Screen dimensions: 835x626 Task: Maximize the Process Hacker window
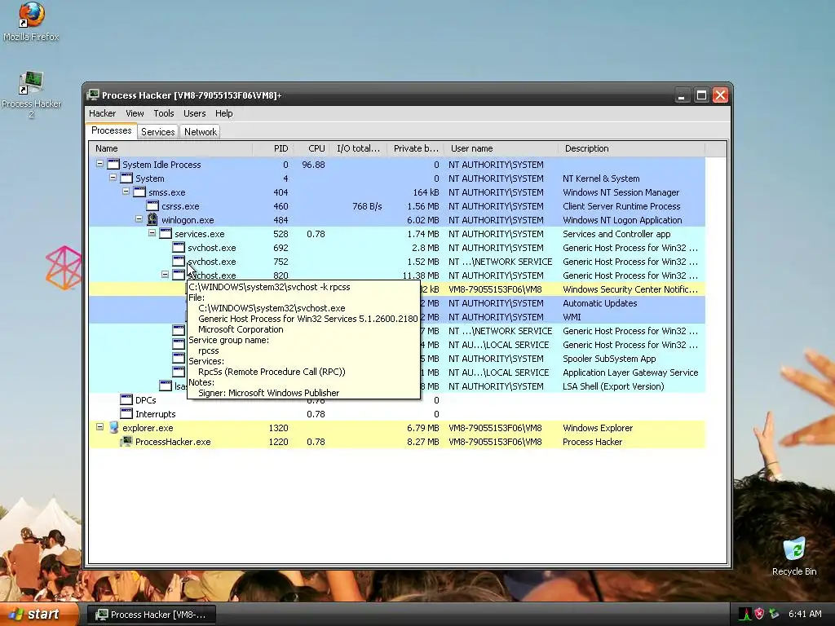pos(700,95)
